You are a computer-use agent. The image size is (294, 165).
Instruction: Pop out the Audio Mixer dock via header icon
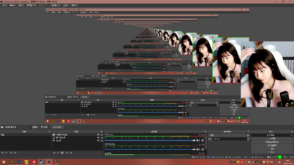[205, 132]
